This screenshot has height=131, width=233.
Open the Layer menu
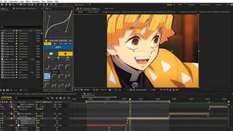pos(22,1)
